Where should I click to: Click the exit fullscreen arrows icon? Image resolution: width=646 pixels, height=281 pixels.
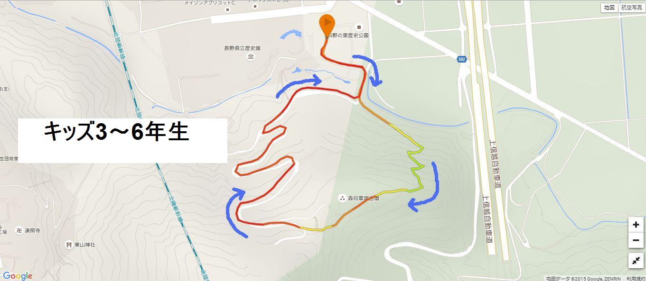pos(636,260)
